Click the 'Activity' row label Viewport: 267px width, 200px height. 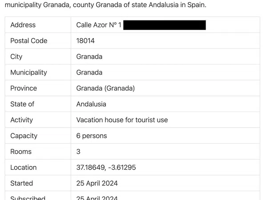tap(21, 120)
